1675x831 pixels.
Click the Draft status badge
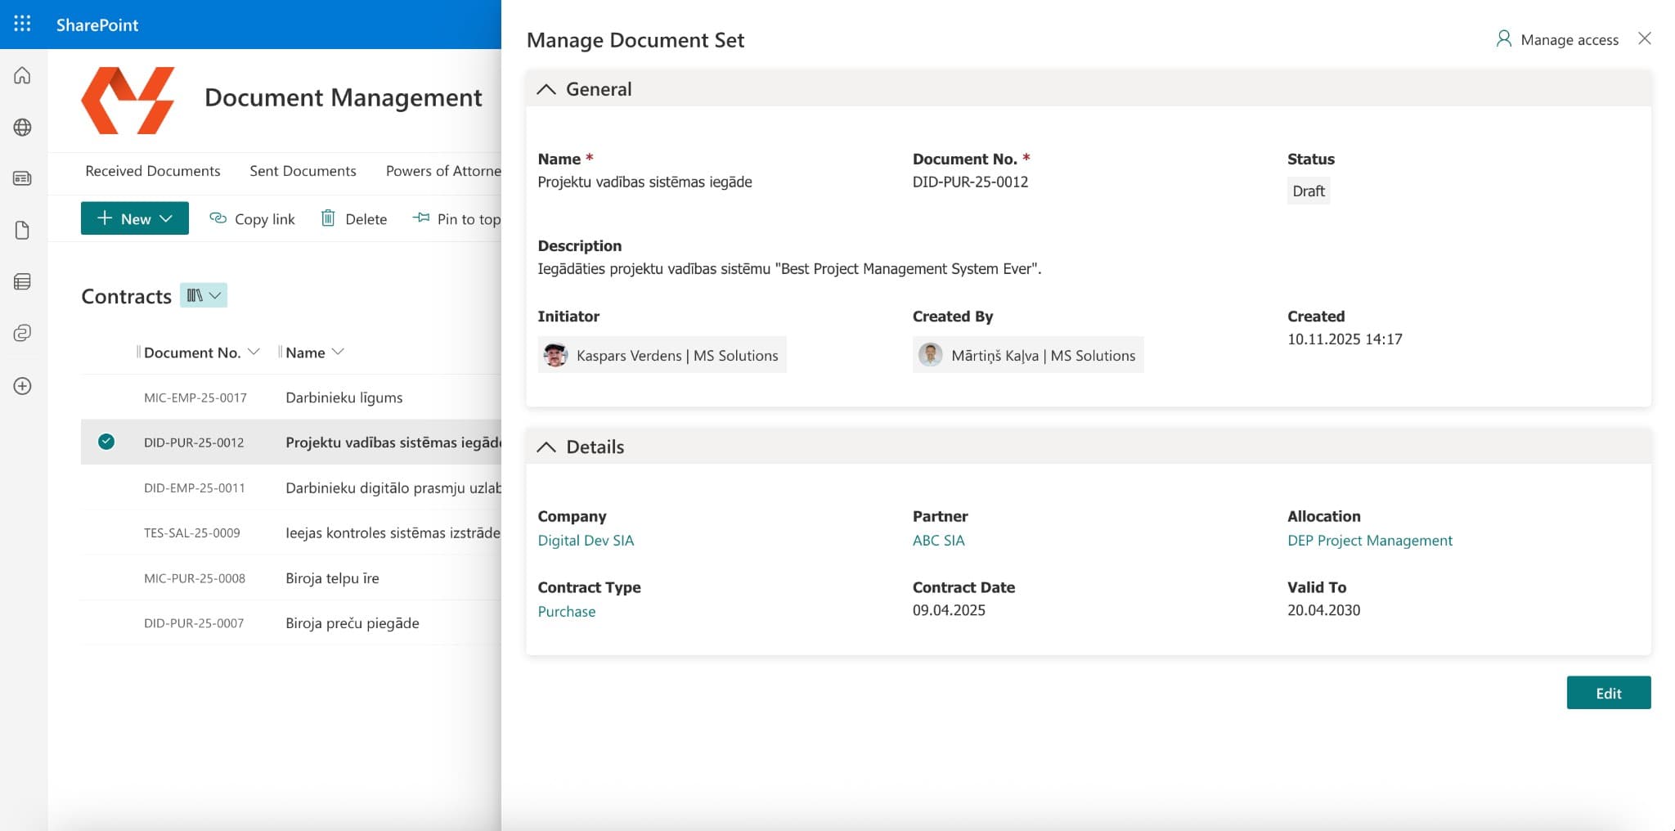click(1309, 191)
